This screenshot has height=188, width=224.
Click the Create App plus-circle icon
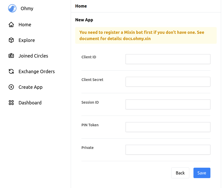point(11,87)
